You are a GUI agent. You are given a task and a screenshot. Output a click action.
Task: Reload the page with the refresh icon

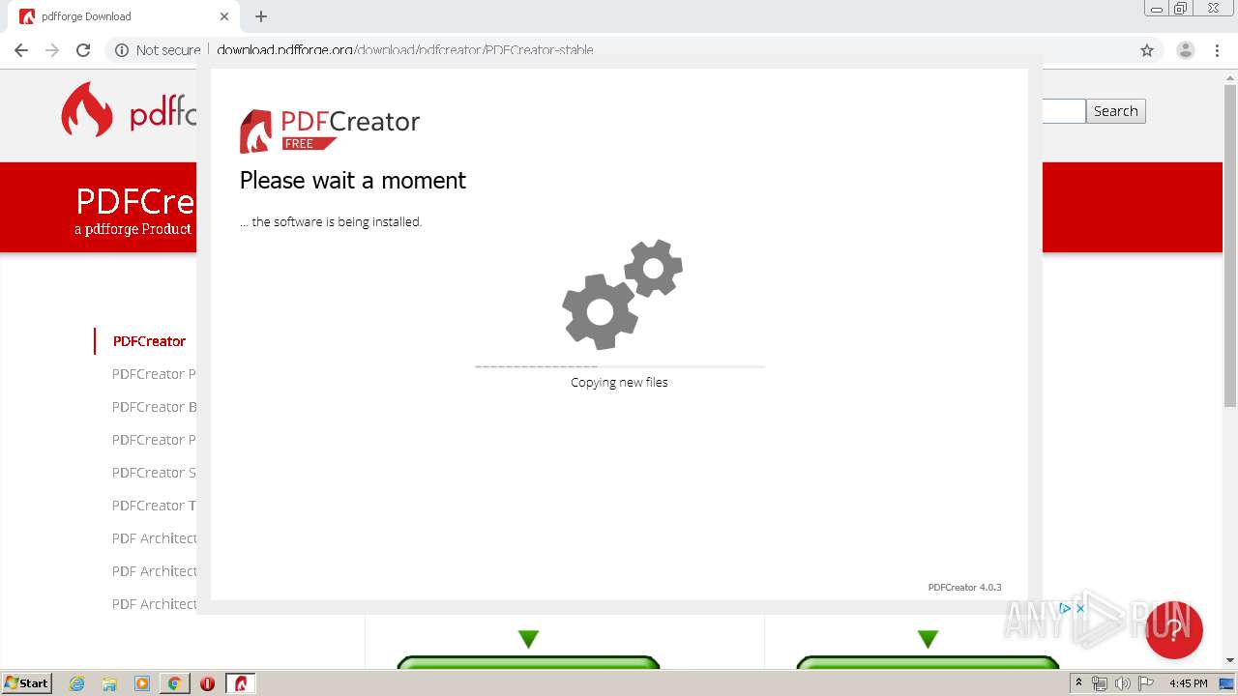pos(83,50)
